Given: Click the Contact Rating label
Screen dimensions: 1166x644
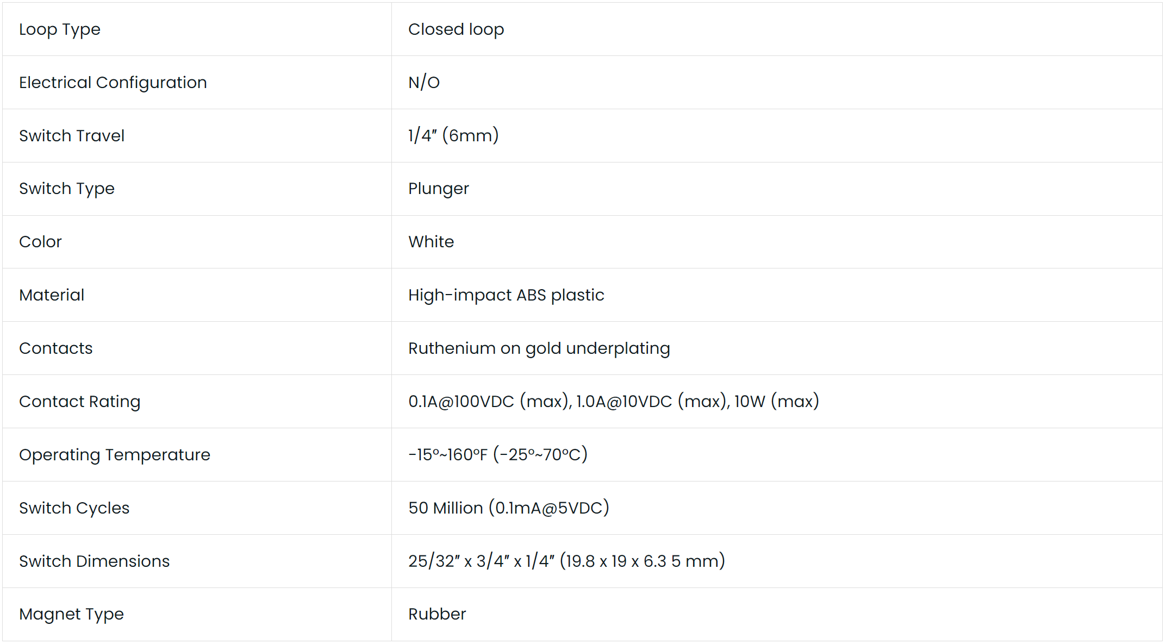Looking at the screenshot, I should 80,402.
